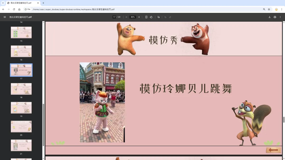Click the undo annotation icon
285x160 pixels.
point(165,17)
